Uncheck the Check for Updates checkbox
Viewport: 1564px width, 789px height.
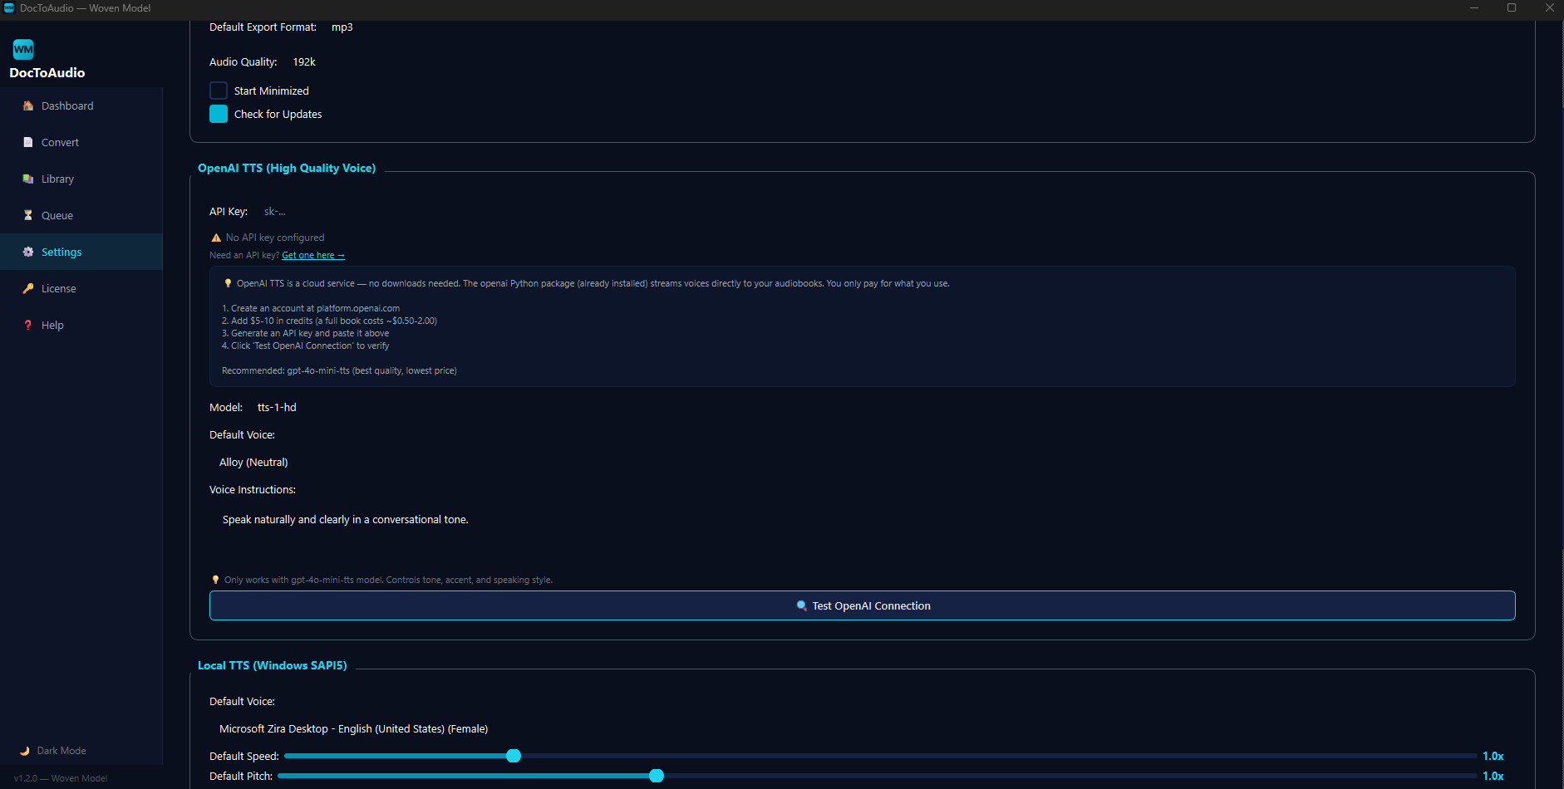tap(219, 114)
